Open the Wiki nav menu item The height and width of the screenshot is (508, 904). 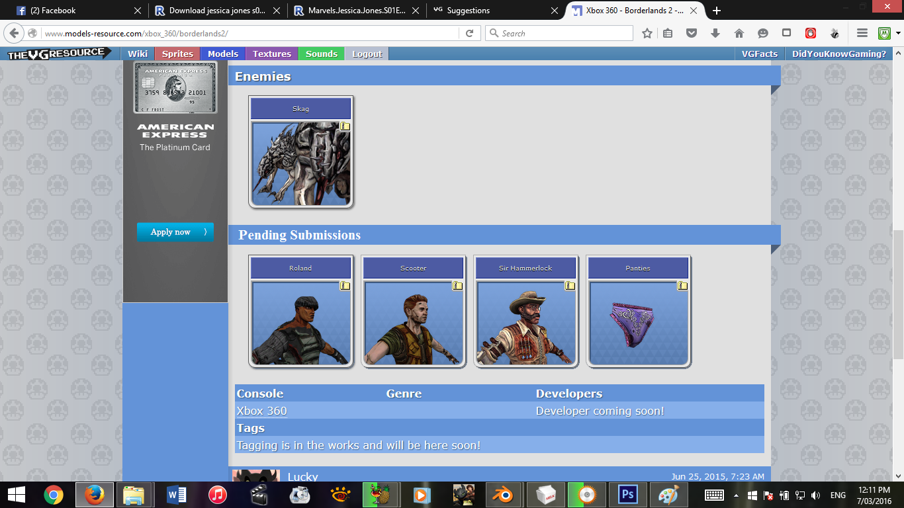coord(138,54)
